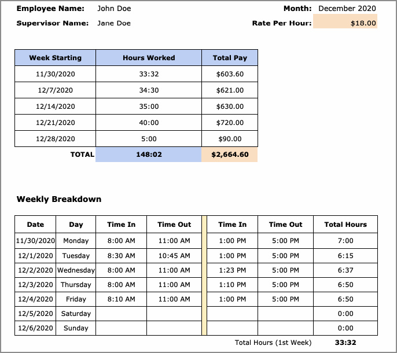Click the Weekly Breakdown heading
This screenshot has height=353, width=397.
(x=59, y=199)
